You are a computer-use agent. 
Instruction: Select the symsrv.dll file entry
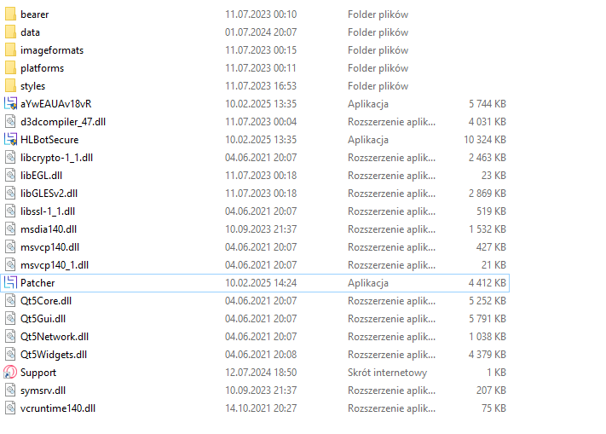[x=43, y=391]
